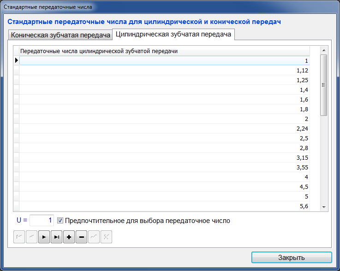The image size is (340, 271).
Task: Insert new record with plus button
Action: click(69, 237)
